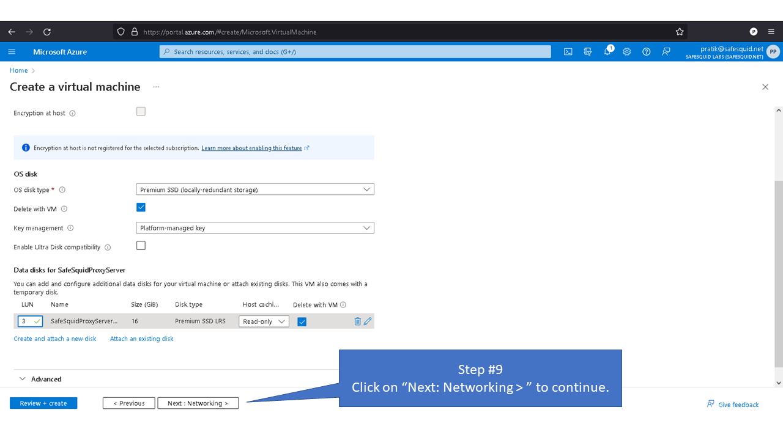Toggle data disk Delete with VM checkbox
Screen dimensions: 783x440
pyautogui.click(x=302, y=321)
